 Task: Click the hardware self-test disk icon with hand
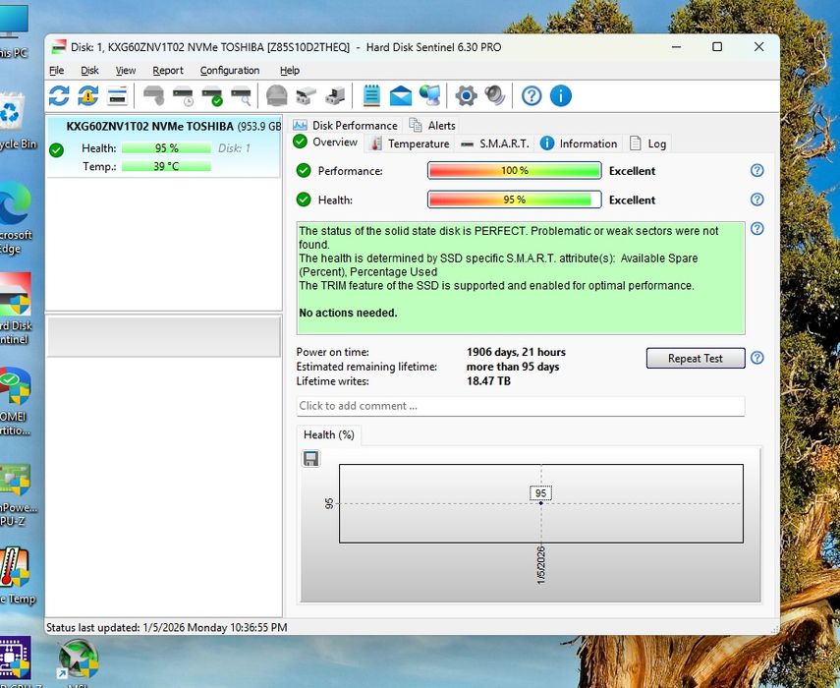point(153,96)
